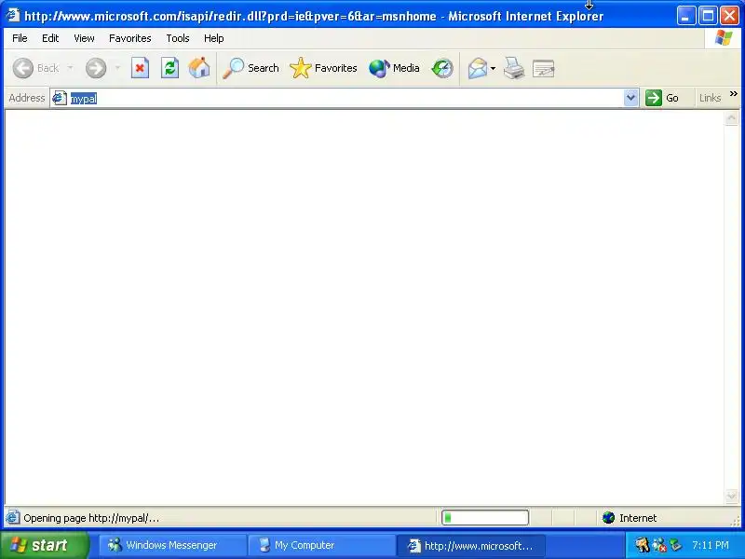Viewport: 745px width, 559px height.
Task: Click the green Go button
Action: [x=662, y=98]
